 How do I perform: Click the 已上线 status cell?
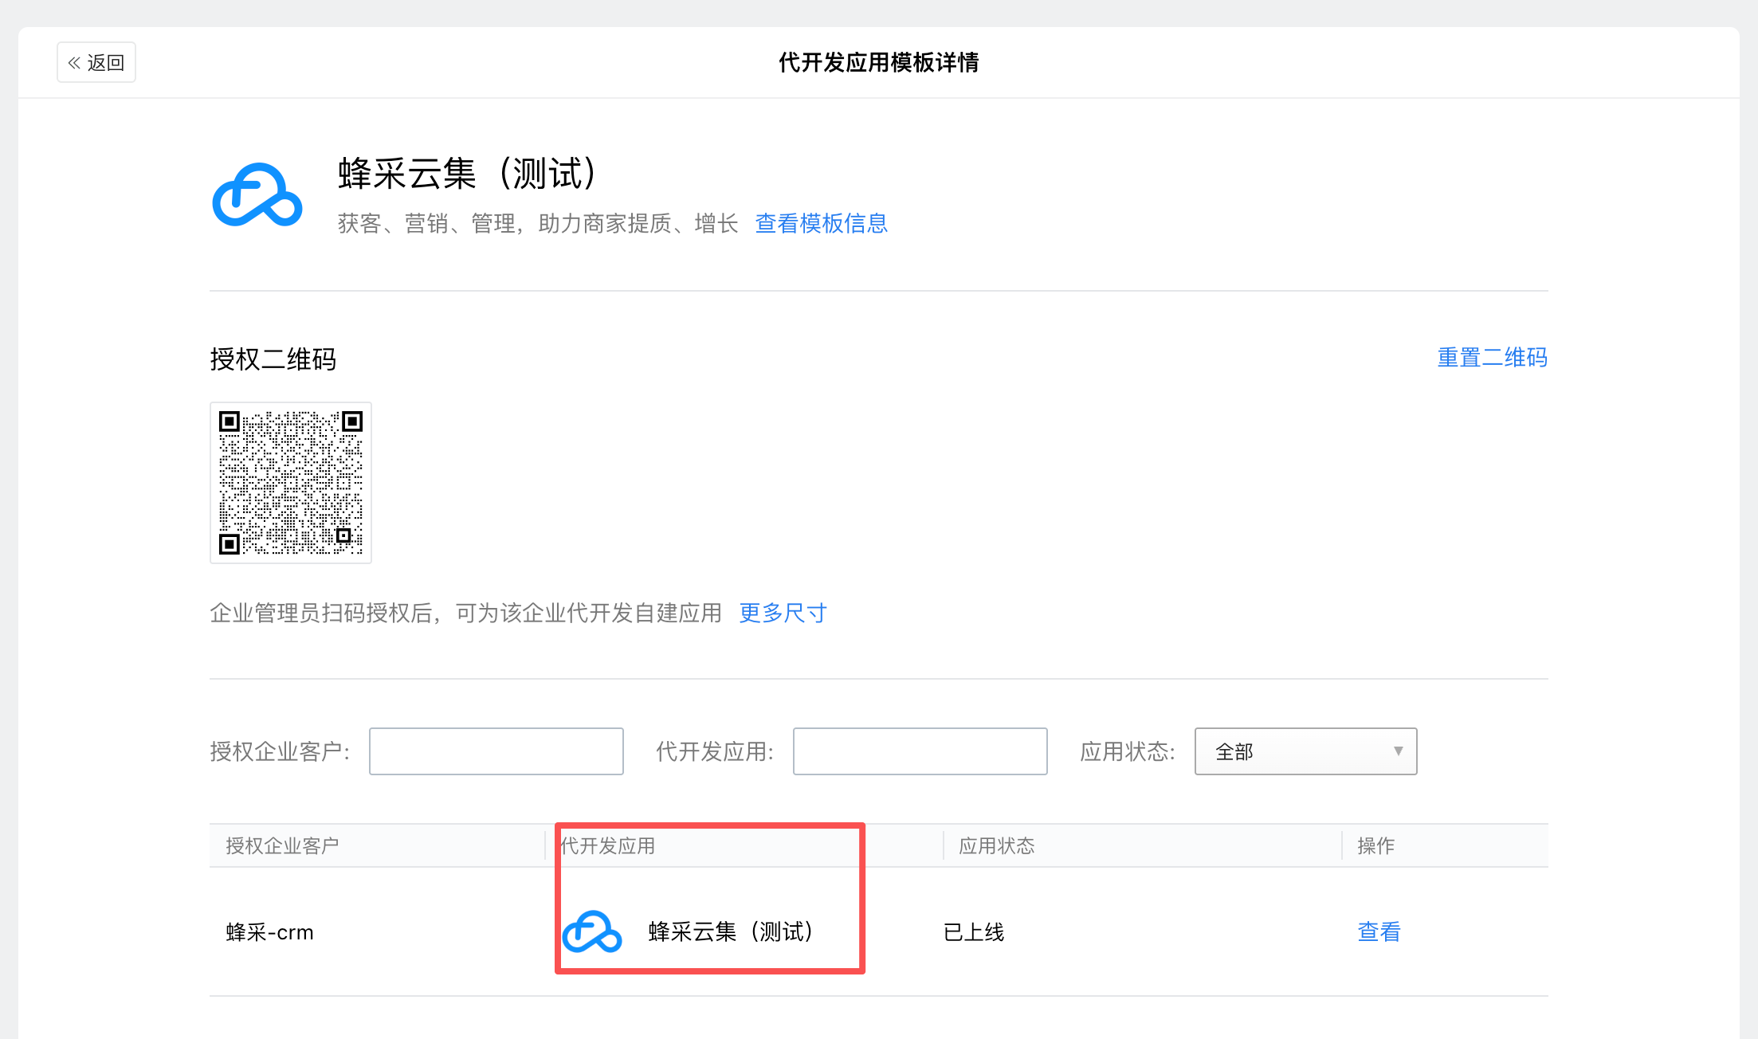[x=973, y=932]
